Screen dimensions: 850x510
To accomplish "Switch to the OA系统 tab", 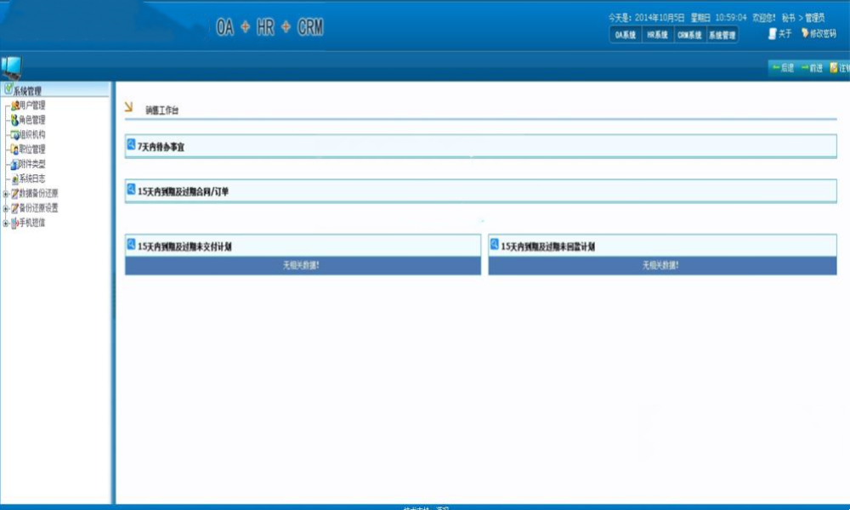I will pos(625,35).
